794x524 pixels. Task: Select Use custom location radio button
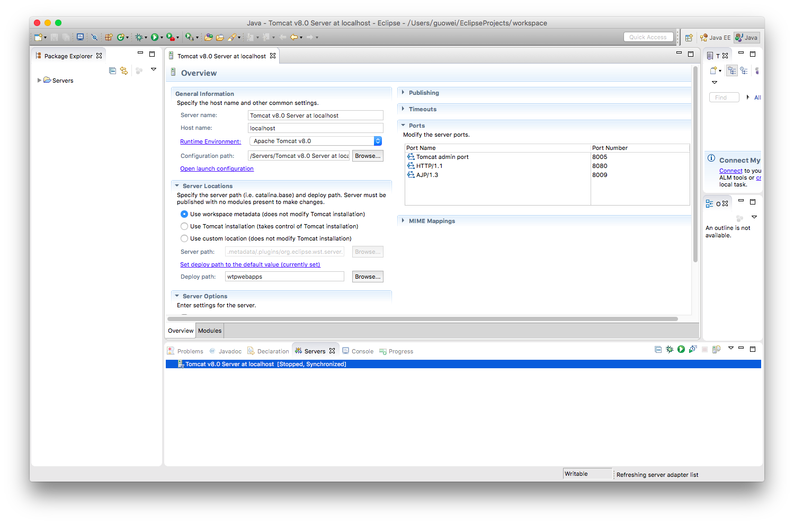(x=184, y=238)
